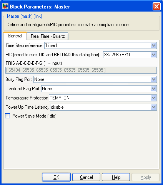
Task: Click the 33fJ256GP710 combo box field
Action: click(130, 55)
